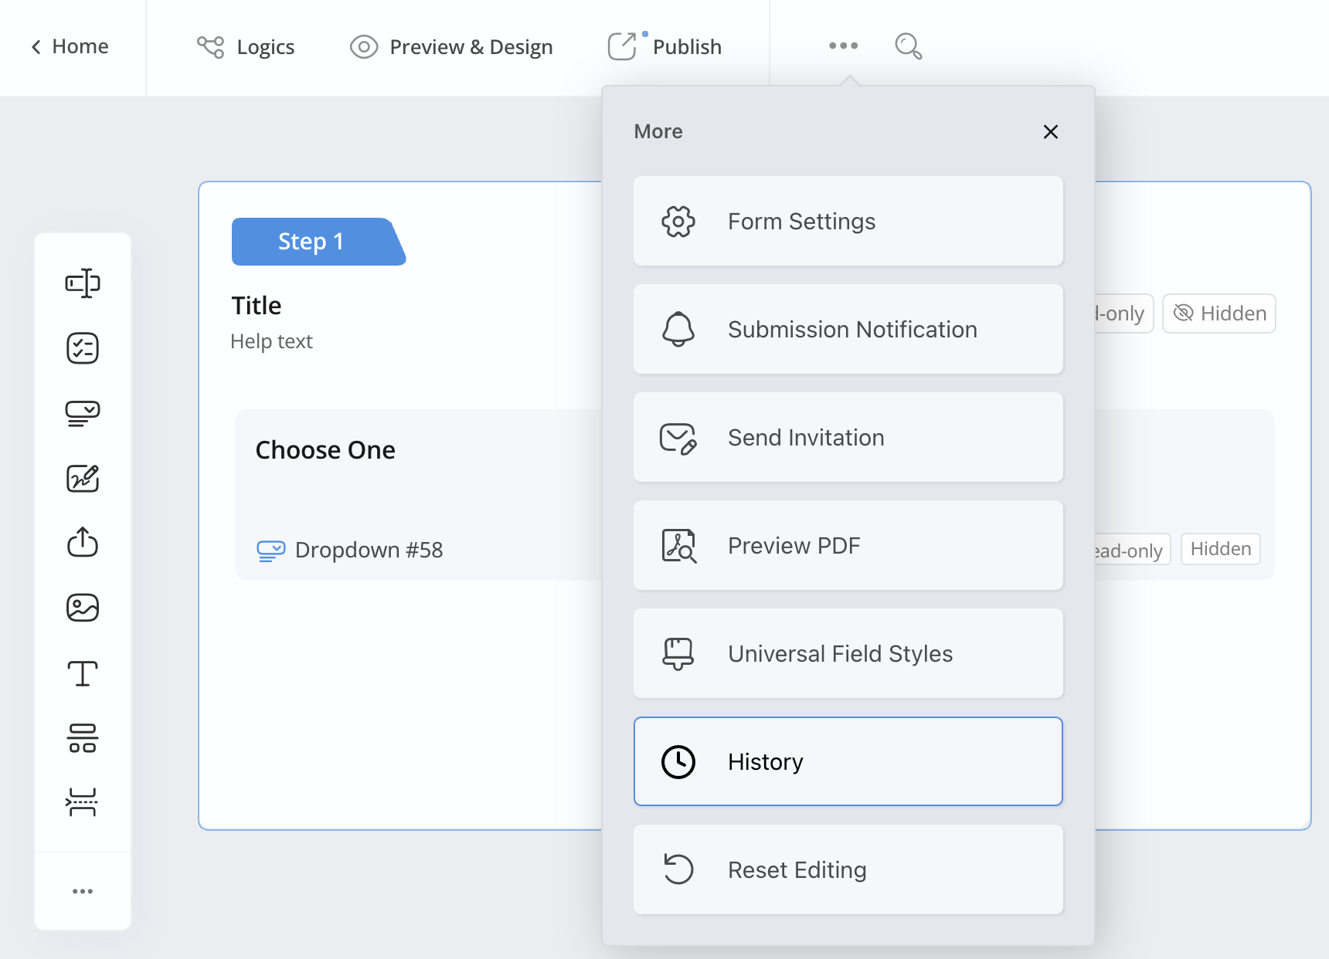Image resolution: width=1329 pixels, height=959 pixels.
Task: Add a dropdown field from the sidebar
Action: pyautogui.click(x=83, y=413)
